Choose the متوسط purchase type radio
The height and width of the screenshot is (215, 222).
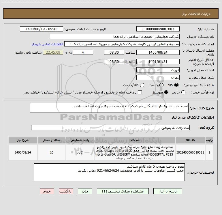point(166,92)
